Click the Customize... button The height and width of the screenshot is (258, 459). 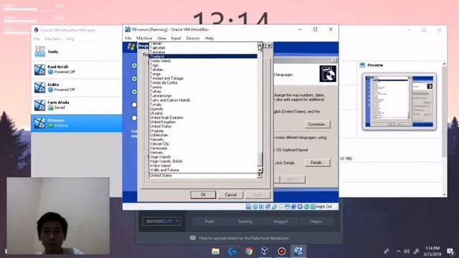[317, 124]
